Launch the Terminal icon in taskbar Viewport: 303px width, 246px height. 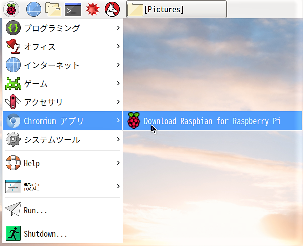pos(73,9)
